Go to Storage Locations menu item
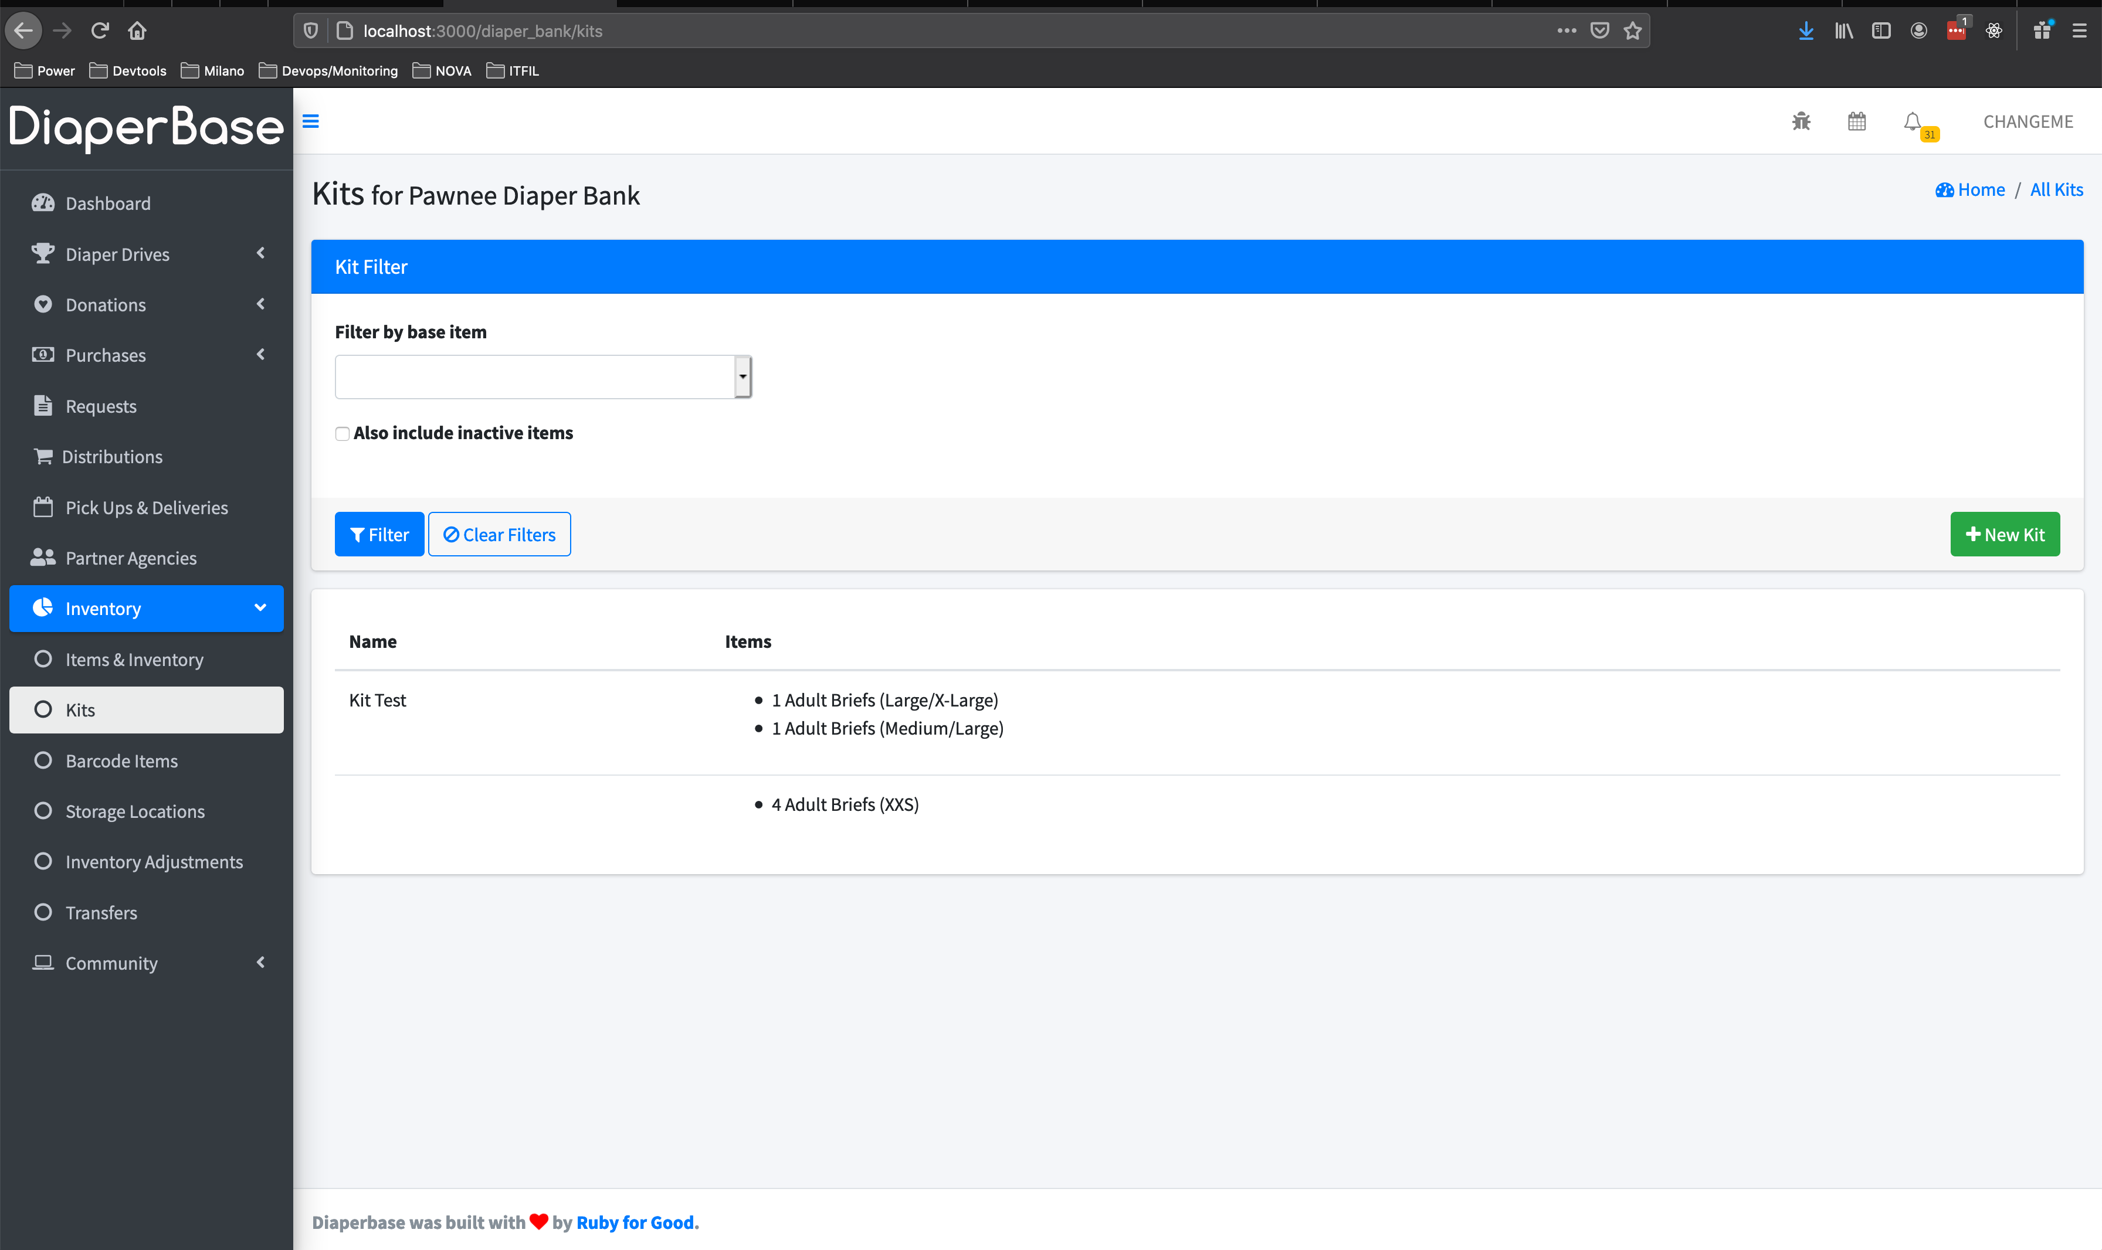The image size is (2102, 1250). (135, 811)
